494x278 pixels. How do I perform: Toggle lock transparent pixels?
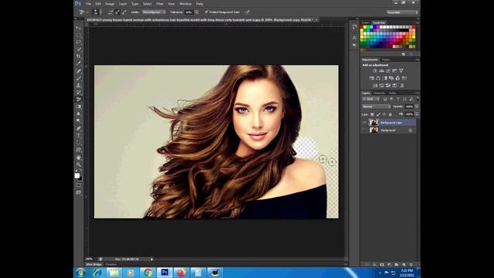372,114
